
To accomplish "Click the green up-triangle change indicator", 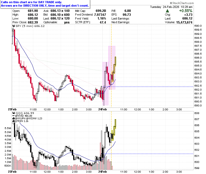I will point(167,11).
